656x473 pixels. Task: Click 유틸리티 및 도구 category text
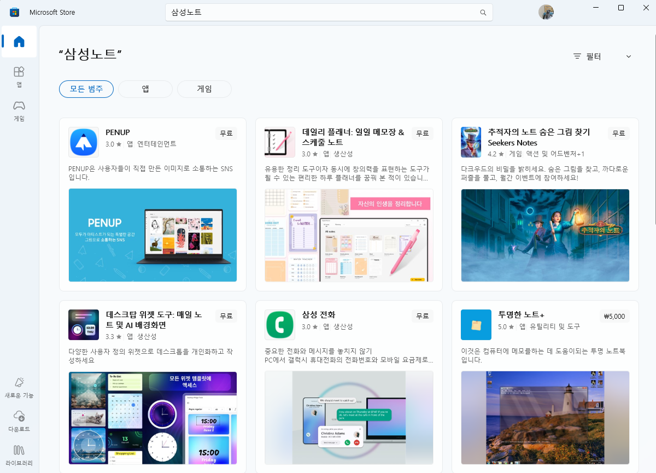(555, 326)
